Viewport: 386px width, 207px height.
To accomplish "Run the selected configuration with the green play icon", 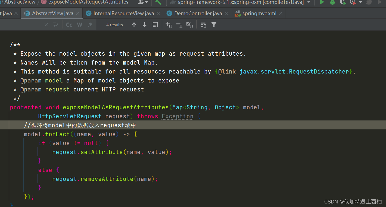I will 322,2.
